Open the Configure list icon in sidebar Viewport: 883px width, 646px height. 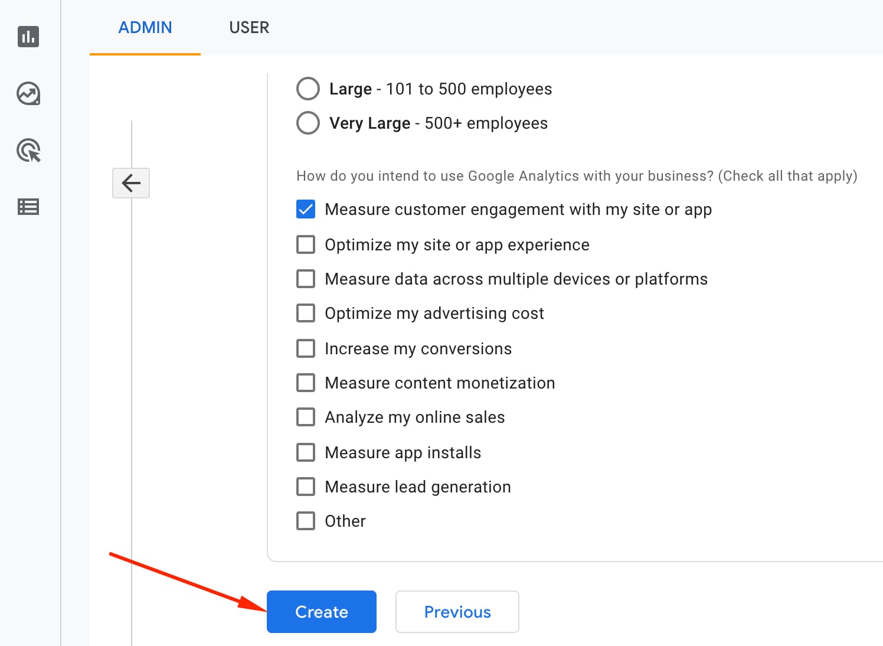28,207
